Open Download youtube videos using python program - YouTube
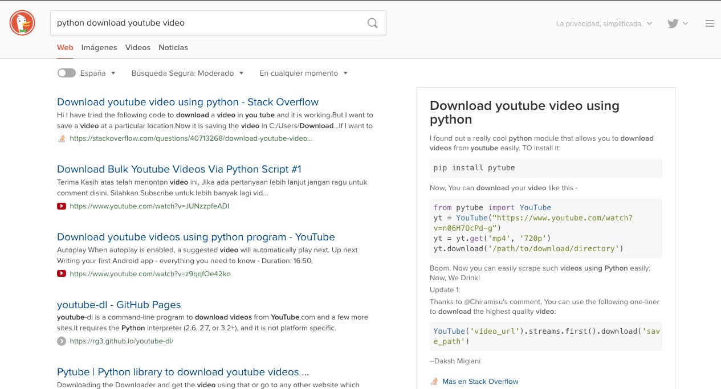The width and height of the screenshot is (721, 389). [196, 237]
